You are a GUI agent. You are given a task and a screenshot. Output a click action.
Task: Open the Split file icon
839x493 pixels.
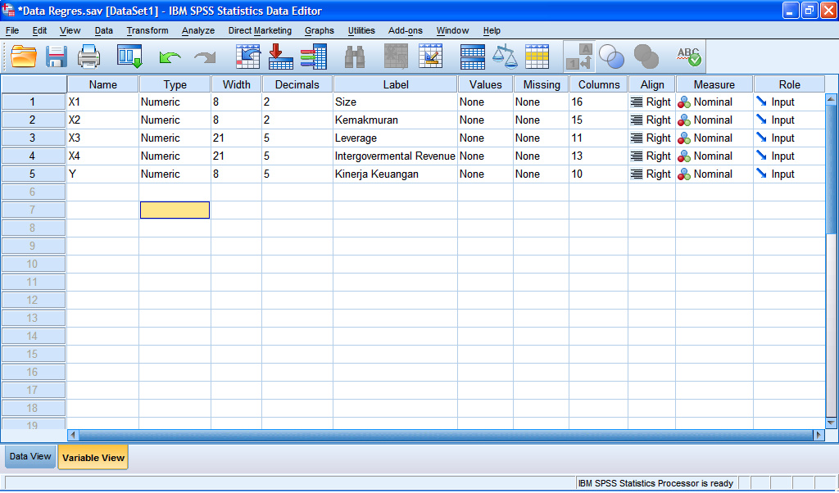click(473, 57)
